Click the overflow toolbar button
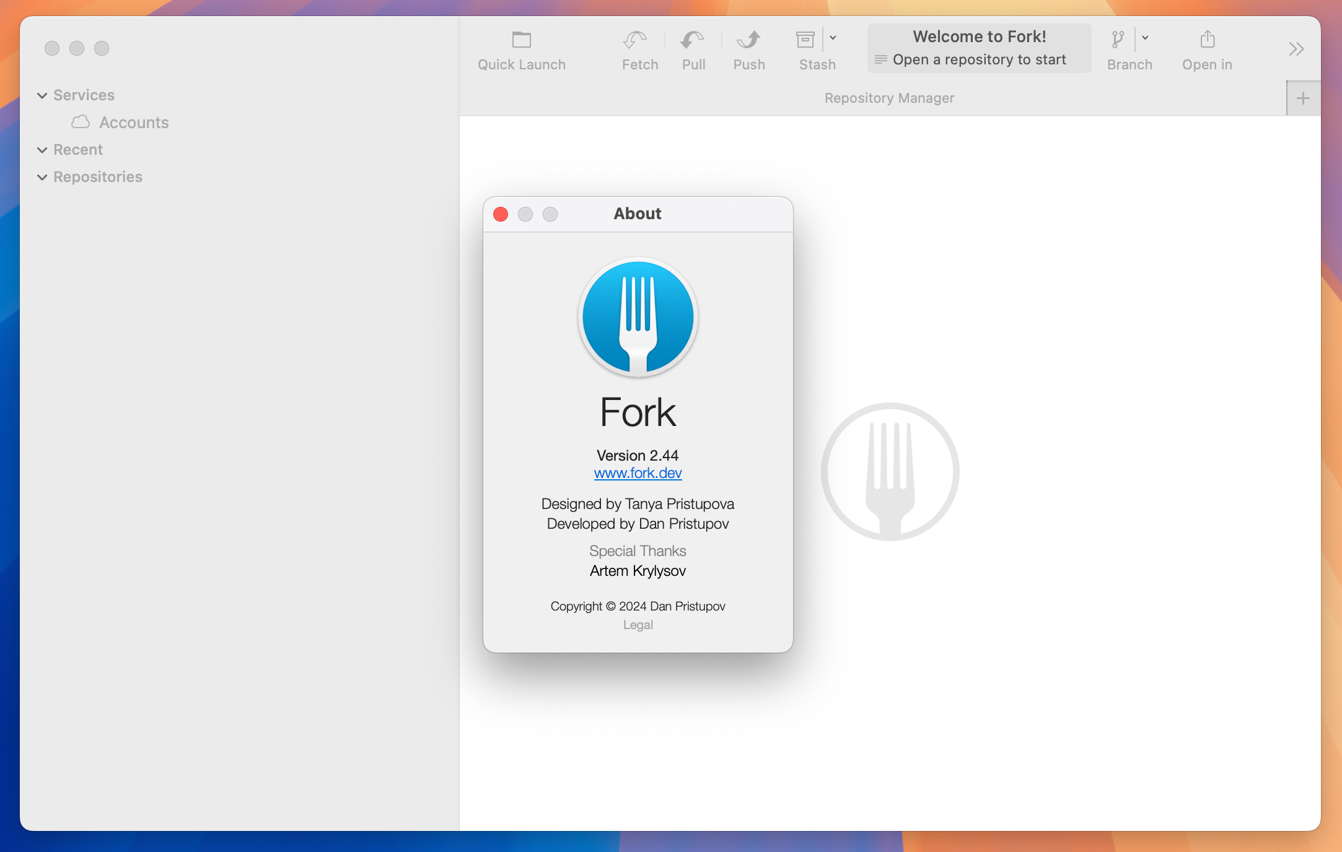Viewport: 1342px width, 852px height. pyautogui.click(x=1297, y=49)
